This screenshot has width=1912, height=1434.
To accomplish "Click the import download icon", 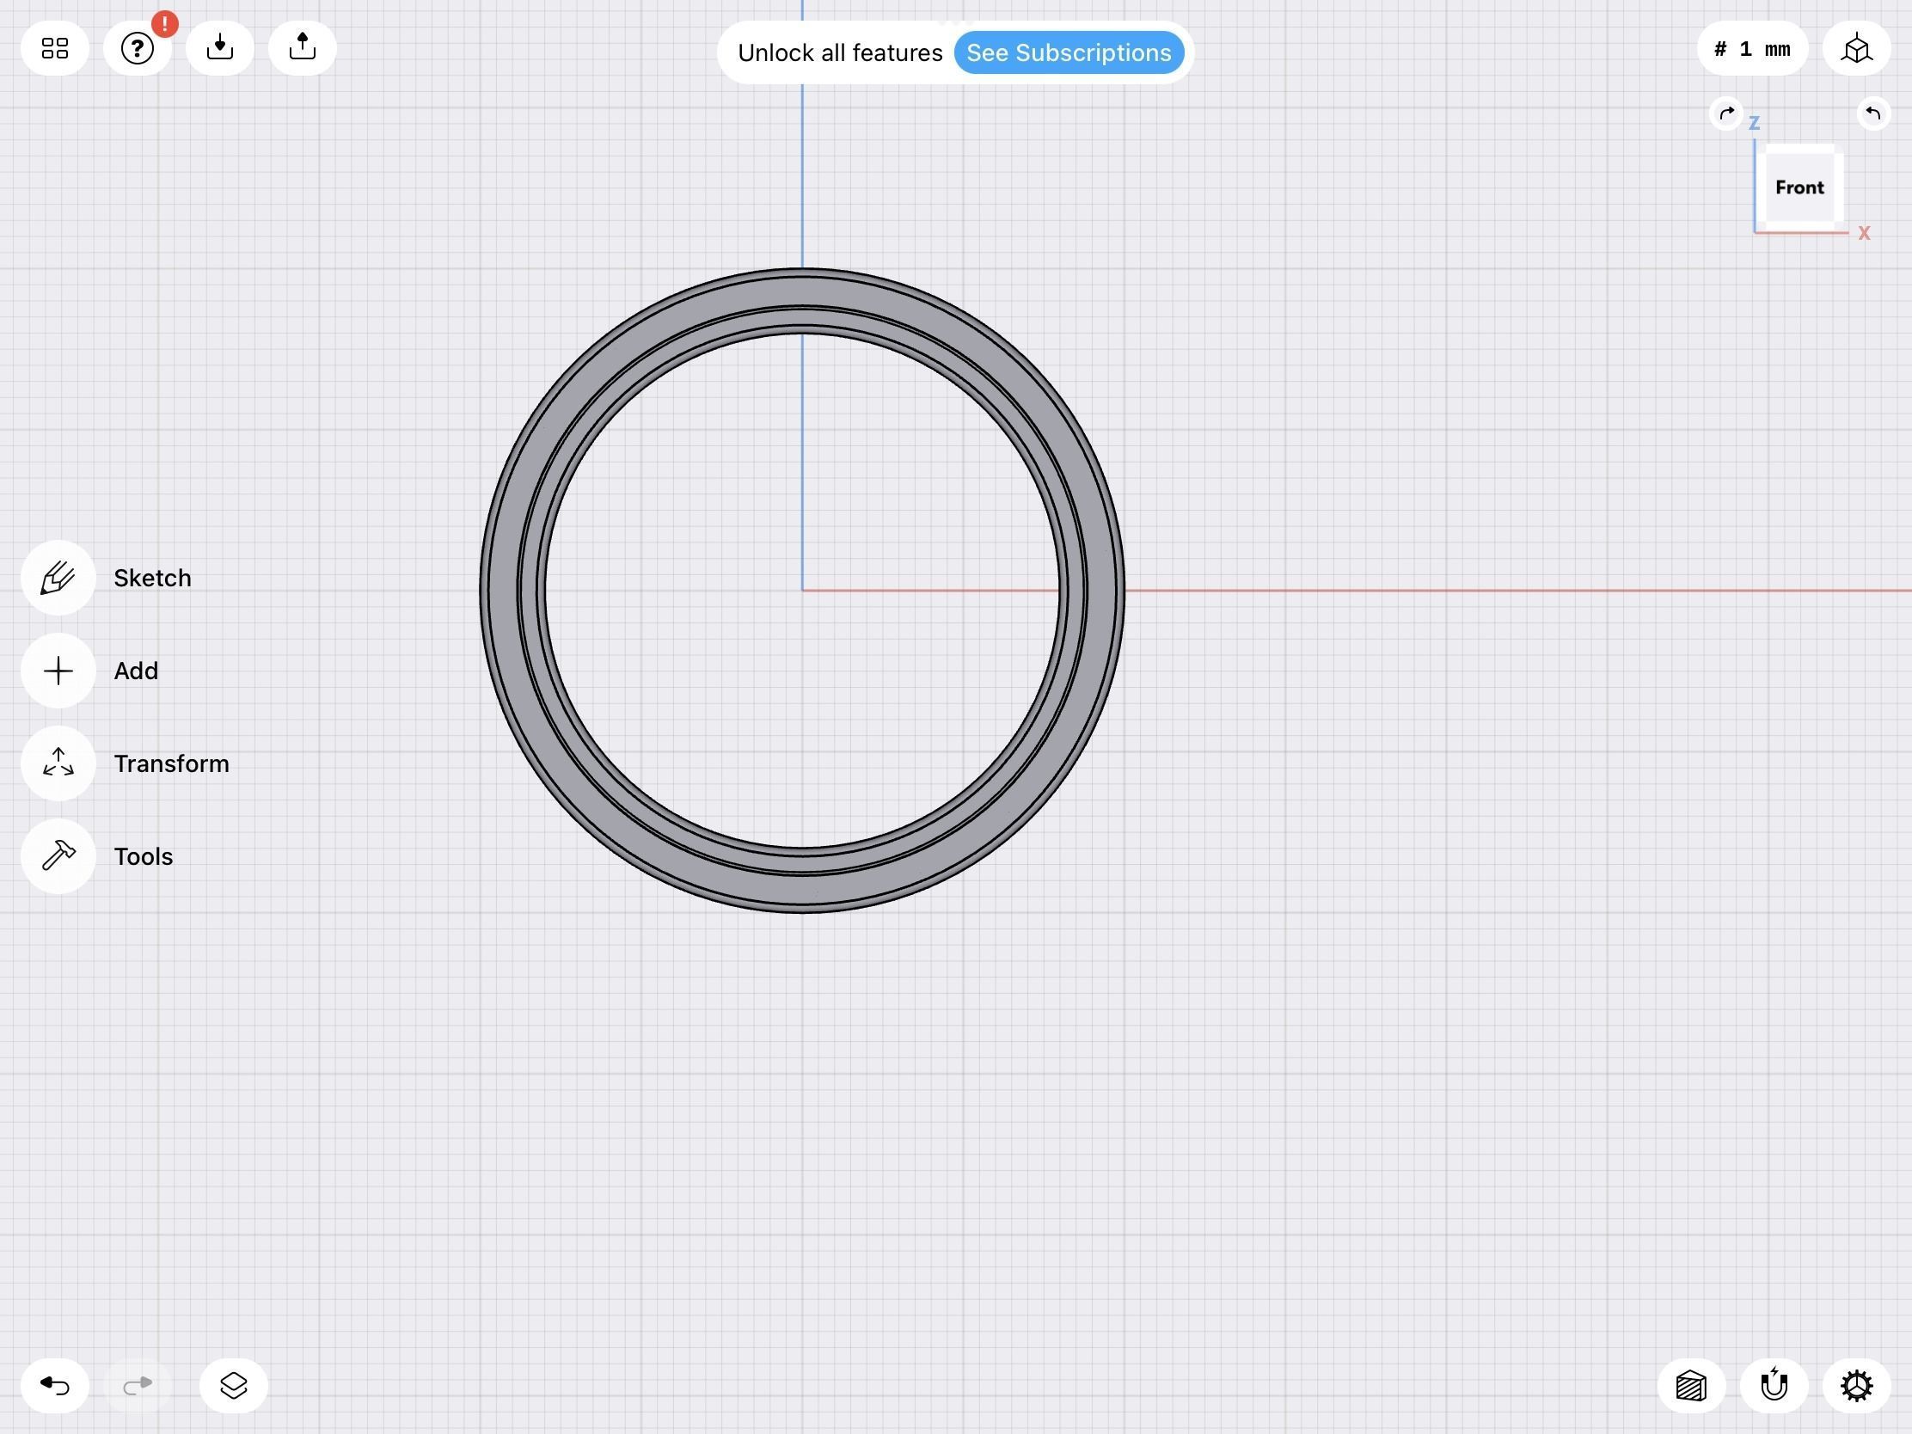I will pos(219,48).
